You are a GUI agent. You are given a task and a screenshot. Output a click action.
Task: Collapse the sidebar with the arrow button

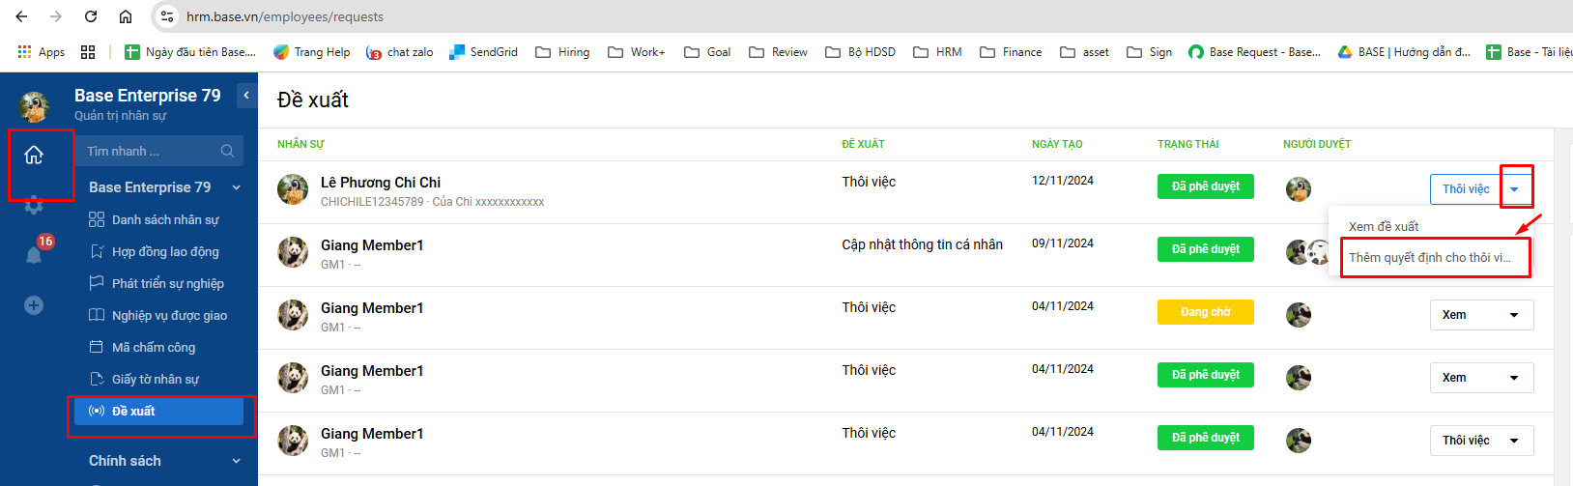pyautogui.click(x=246, y=95)
